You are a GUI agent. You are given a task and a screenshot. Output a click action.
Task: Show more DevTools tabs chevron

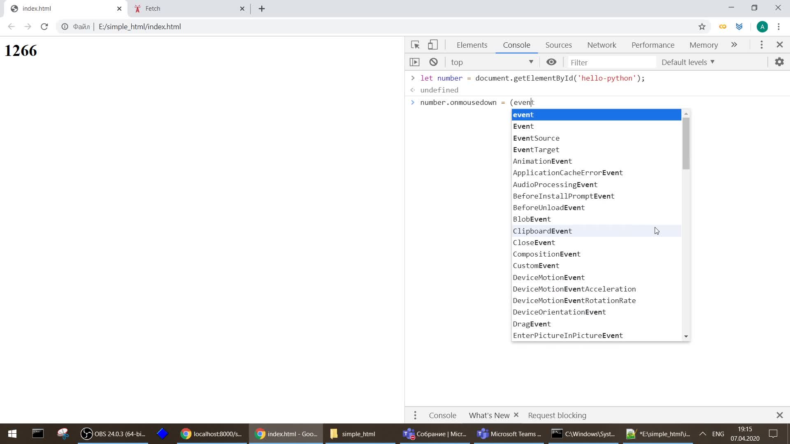pos(734,45)
